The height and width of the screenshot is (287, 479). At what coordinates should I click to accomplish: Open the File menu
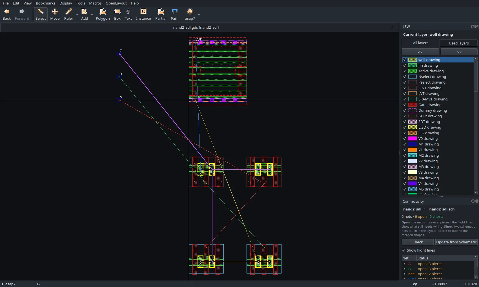point(6,3)
